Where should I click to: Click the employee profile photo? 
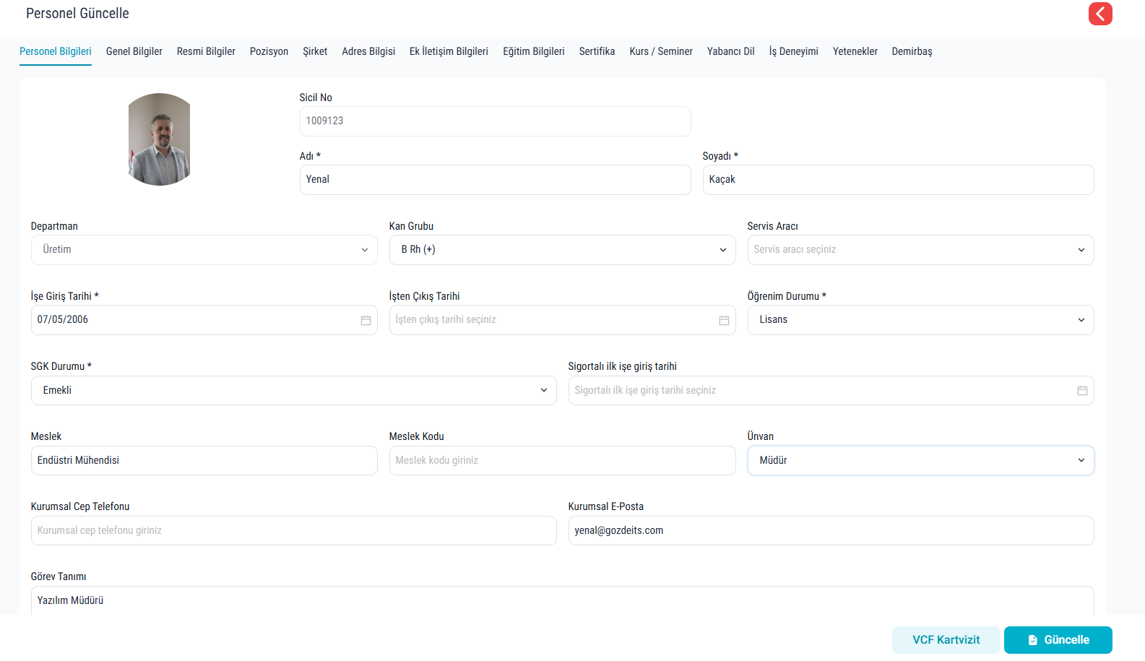[x=159, y=139]
